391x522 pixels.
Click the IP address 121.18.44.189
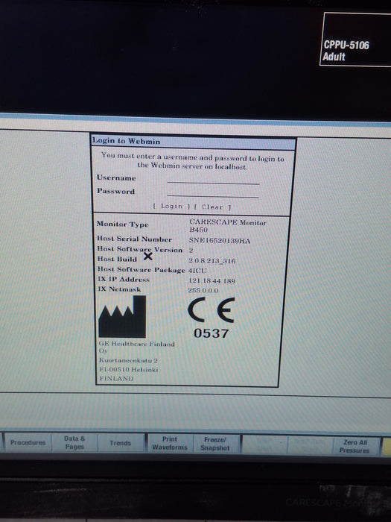tap(212, 280)
